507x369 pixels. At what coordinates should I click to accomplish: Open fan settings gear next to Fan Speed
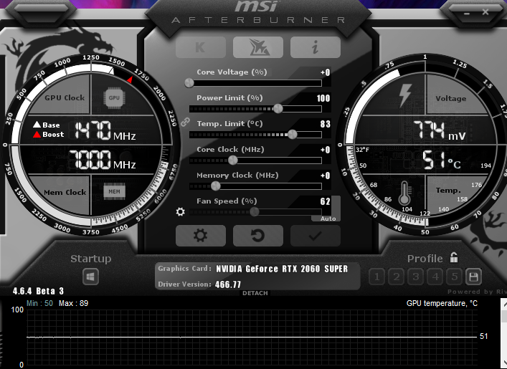pyautogui.click(x=181, y=212)
